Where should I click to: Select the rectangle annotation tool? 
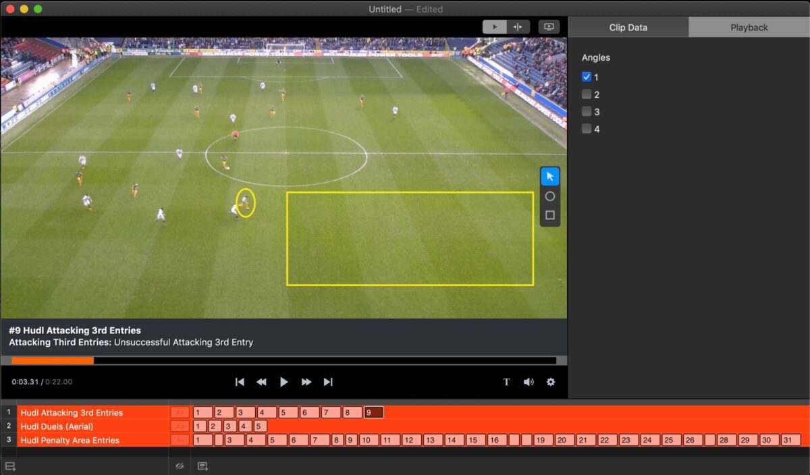click(x=549, y=215)
